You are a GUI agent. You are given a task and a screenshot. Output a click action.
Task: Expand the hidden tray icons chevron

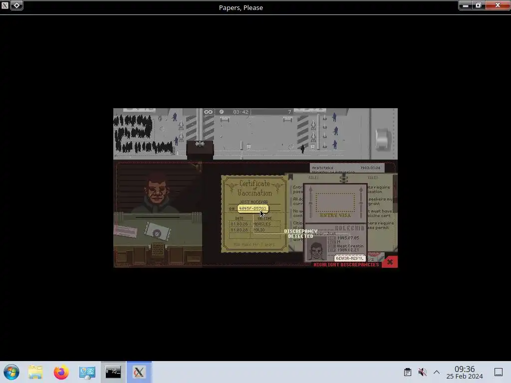[x=437, y=372]
